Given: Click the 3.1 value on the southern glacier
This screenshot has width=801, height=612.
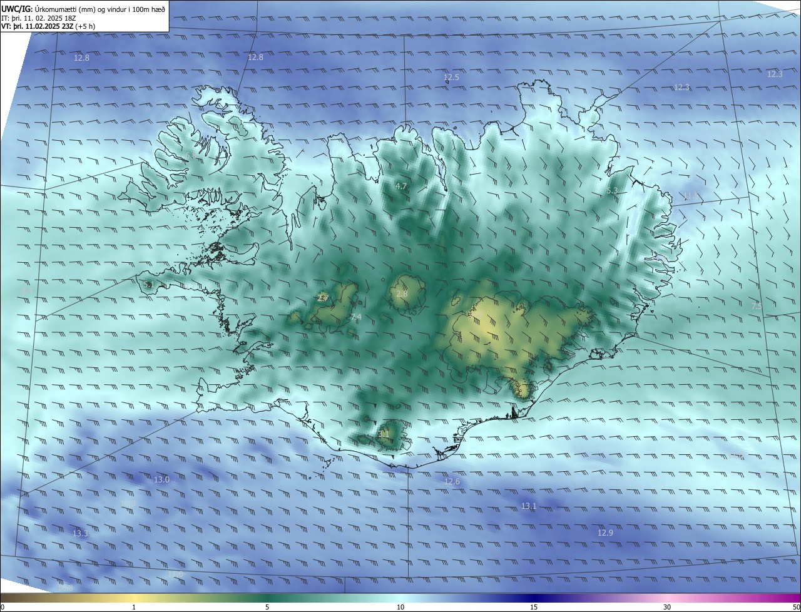Looking at the screenshot, I should (384, 433).
